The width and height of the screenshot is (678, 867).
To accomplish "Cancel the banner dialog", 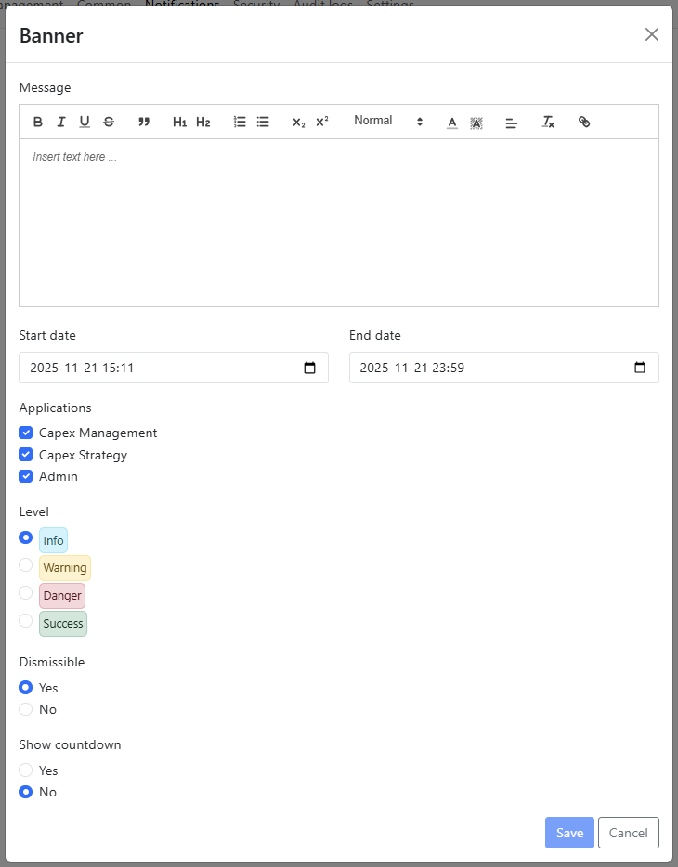I will [x=628, y=833].
